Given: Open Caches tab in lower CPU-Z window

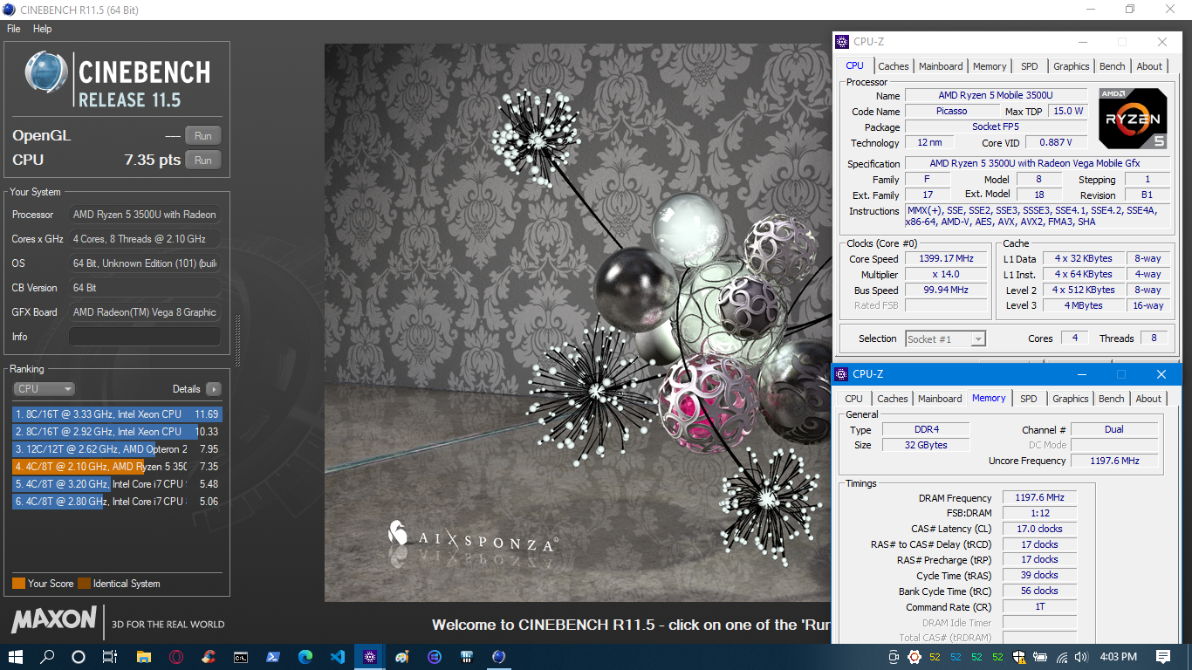Looking at the screenshot, I should click(892, 399).
